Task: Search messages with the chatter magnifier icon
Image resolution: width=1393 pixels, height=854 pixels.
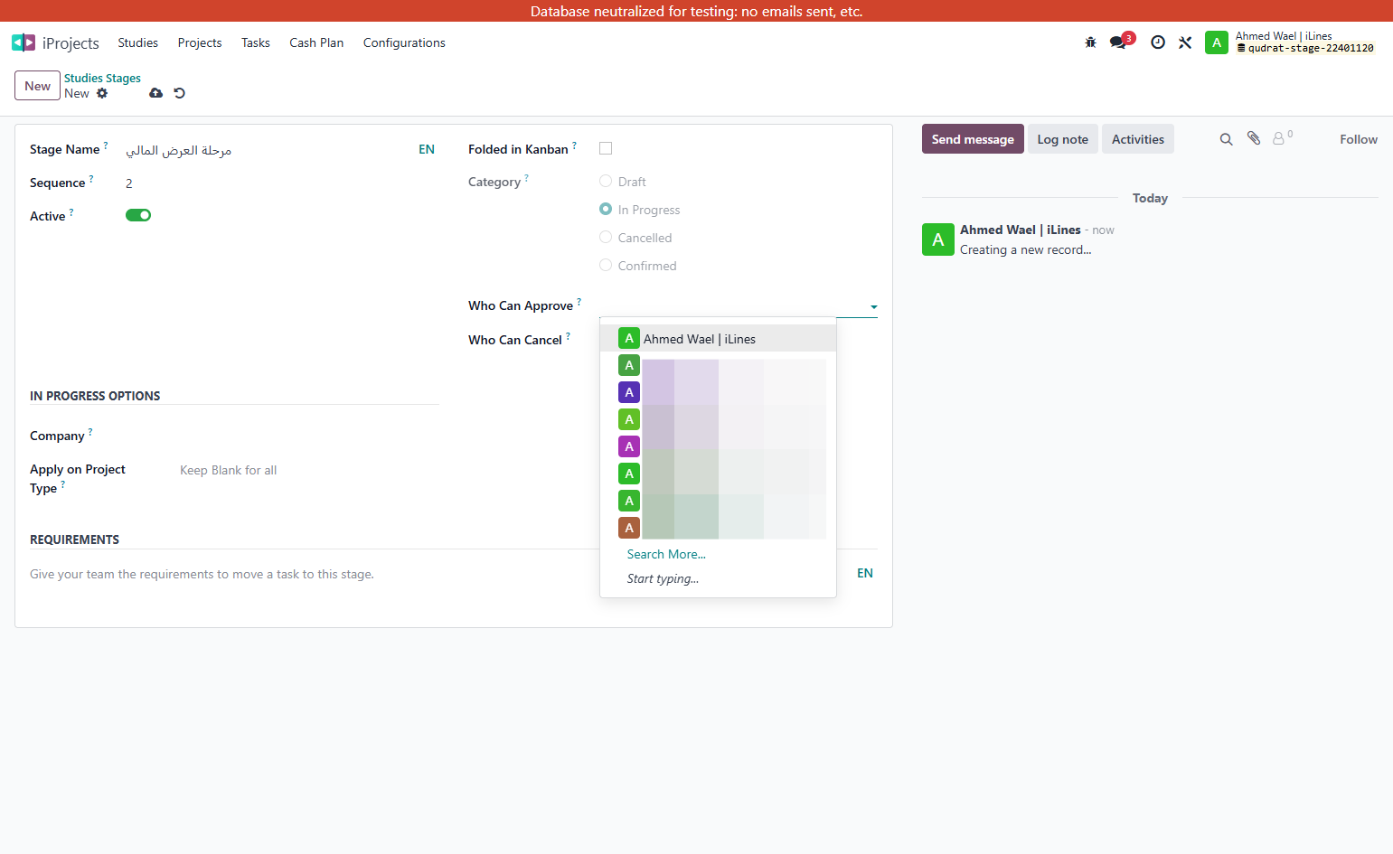Action: (x=1226, y=139)
